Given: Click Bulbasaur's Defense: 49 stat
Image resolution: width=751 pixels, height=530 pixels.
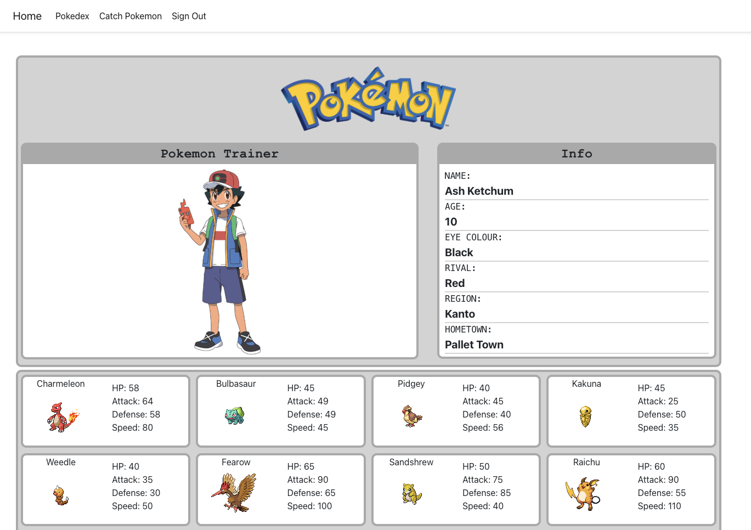Looking at the screenshot, I should point(312,414).
